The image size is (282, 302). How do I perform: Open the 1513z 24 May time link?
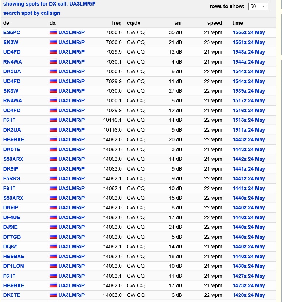click(x=248, y=120)
